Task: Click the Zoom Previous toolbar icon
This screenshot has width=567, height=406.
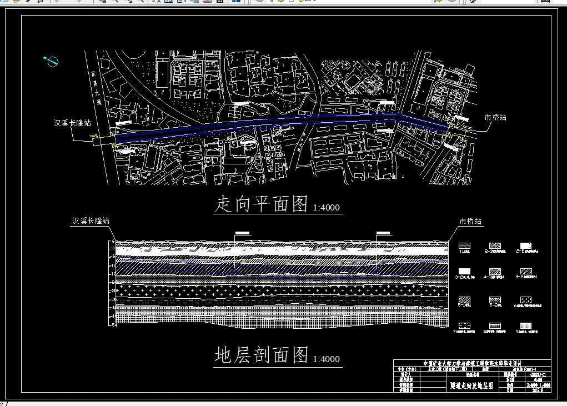Action: [143, 2]
